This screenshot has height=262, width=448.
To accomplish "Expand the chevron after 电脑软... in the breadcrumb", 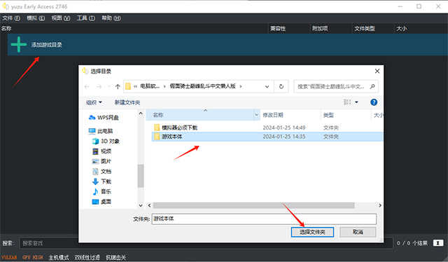I will coord(164,86).
